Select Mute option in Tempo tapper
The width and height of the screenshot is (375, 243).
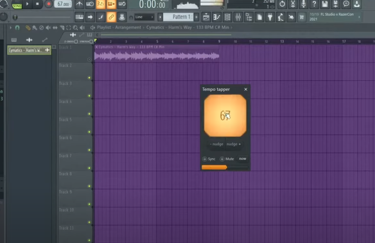227,159
